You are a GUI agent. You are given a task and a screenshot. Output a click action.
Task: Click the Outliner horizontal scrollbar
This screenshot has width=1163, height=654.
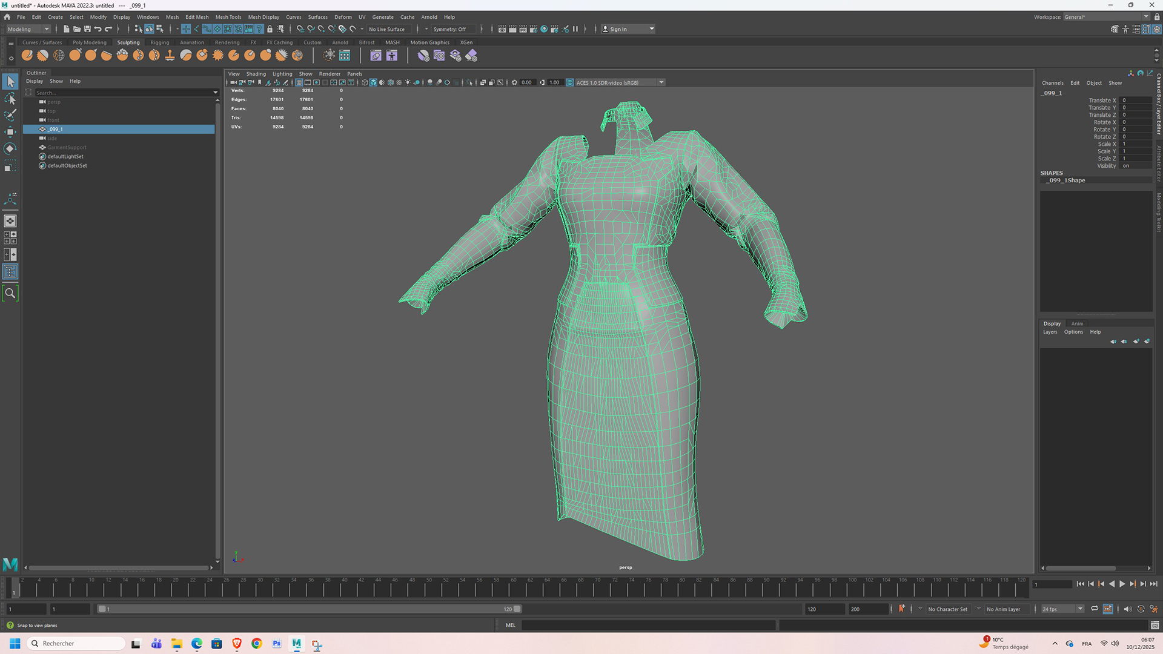(119, 568)
